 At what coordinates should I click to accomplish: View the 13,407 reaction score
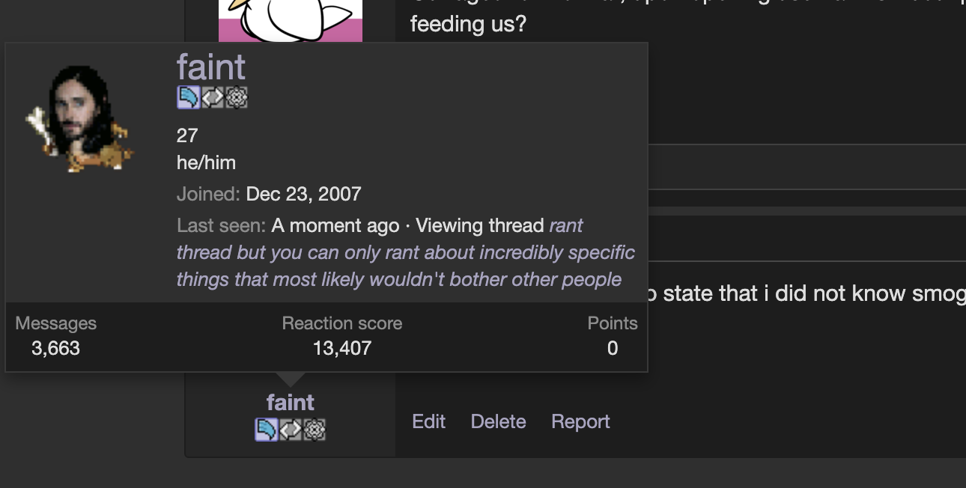(x=342, y=348)
